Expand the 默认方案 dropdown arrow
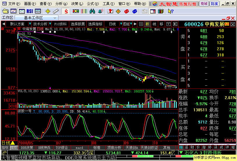 tap(30, 24)
